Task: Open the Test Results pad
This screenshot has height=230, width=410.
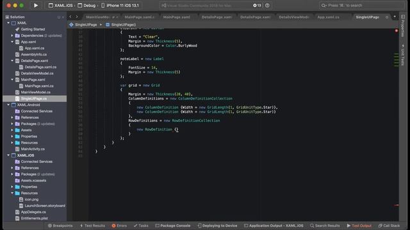Action: (x=92, y=226)
